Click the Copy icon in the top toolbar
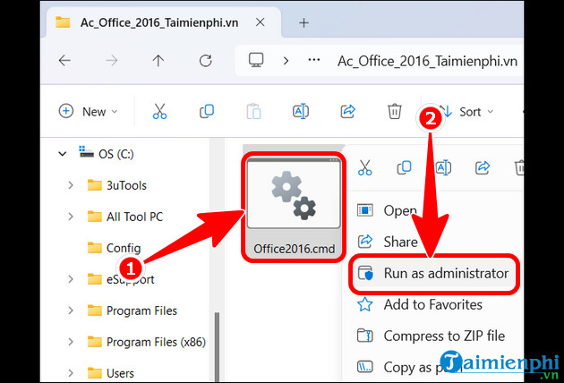564x383 pixels. [x=207, y=111]
